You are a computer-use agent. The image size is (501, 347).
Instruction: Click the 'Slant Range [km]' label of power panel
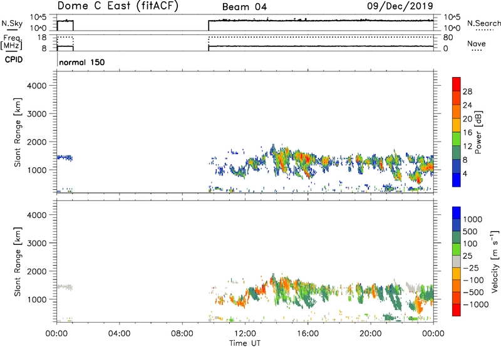18,132
